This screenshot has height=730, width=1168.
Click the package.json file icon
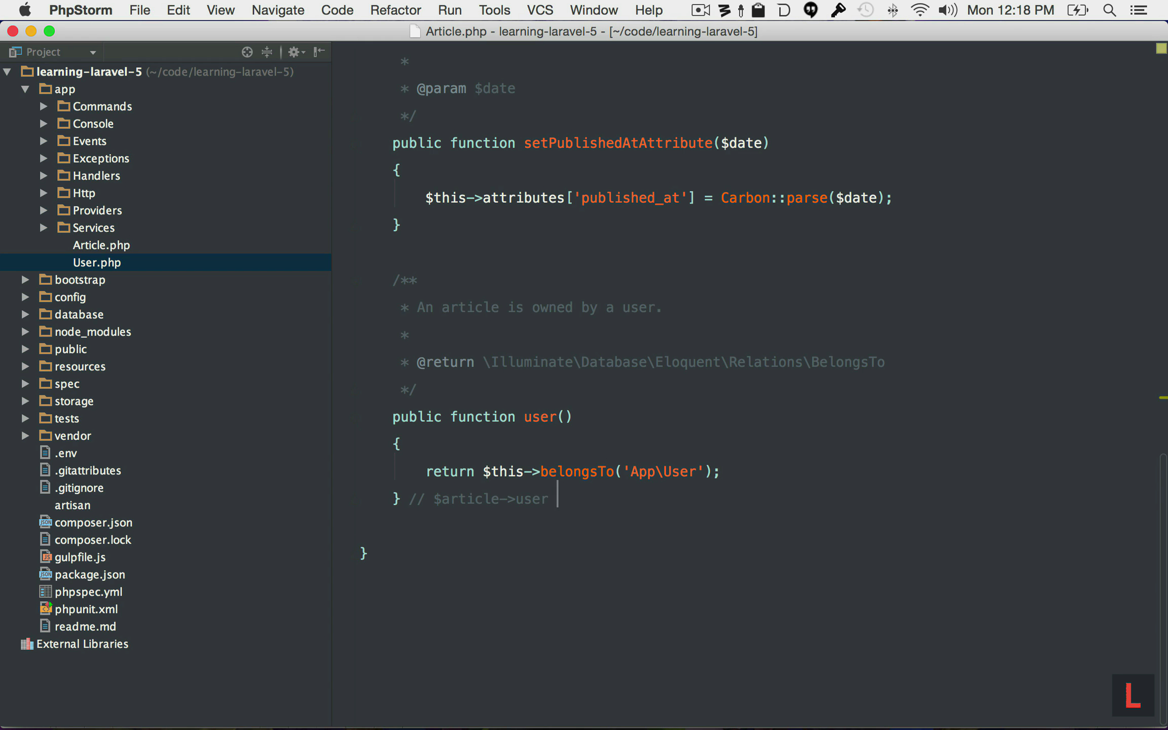click(46, 574)
